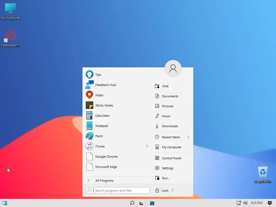Open the Documents page icon
Image resolution: width=276 pixels, height=207 pixels.
[157, 96]
